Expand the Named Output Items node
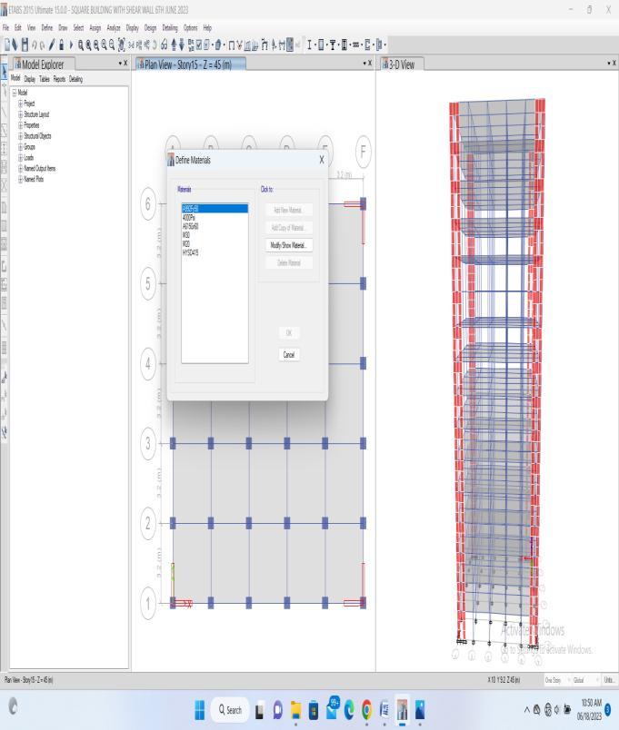The width and height of the screenshot is (619, 730). pos(21,168)
